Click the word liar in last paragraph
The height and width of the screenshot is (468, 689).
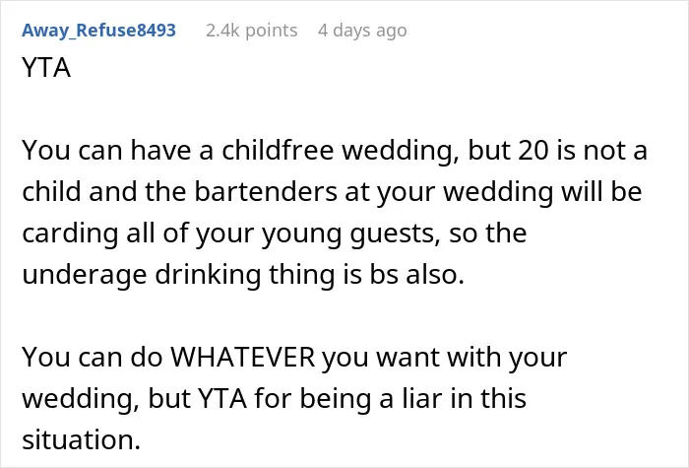422,398
